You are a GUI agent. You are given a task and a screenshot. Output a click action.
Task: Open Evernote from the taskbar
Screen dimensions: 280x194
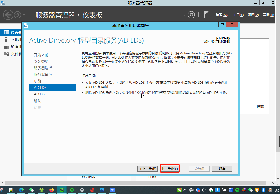point(72,190)
